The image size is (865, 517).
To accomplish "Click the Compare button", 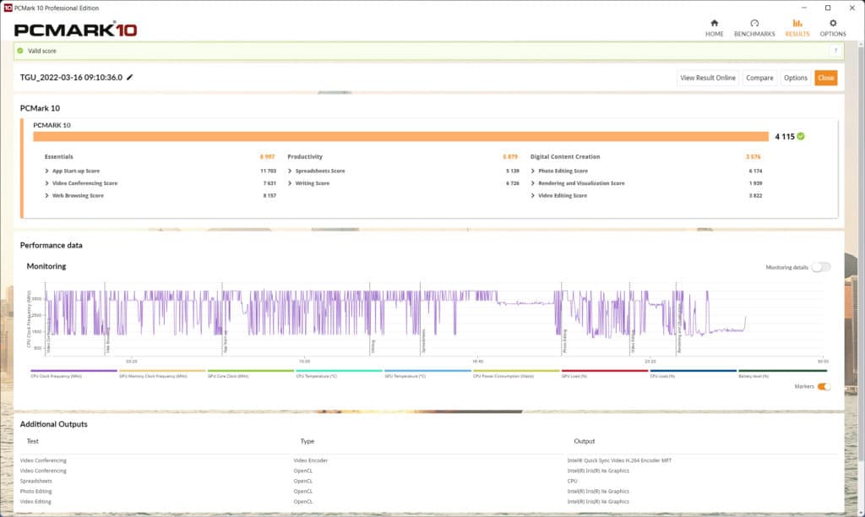I will click(x=759, y=78).
